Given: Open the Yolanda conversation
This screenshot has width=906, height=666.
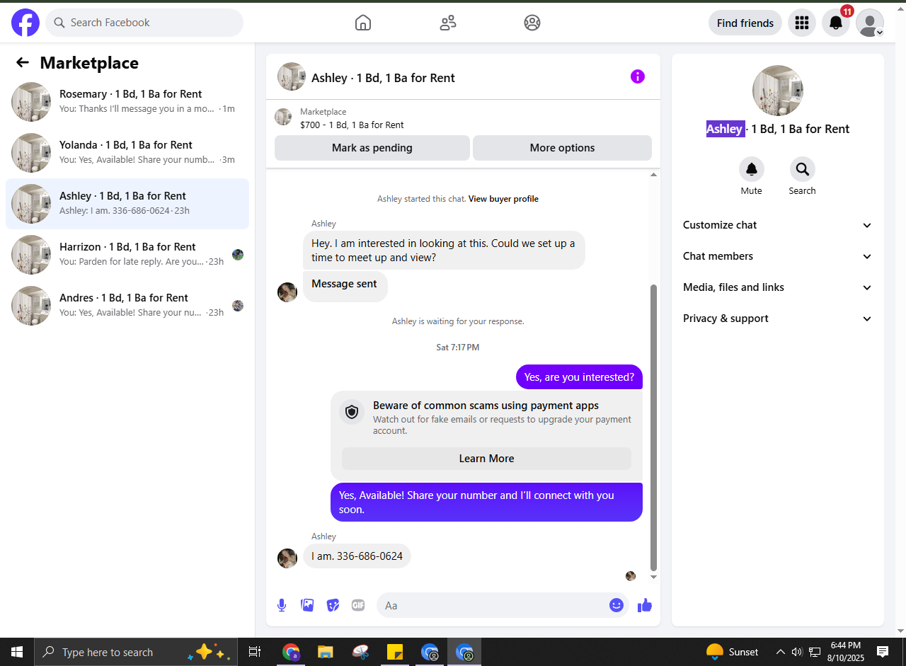Looking at the screenshot, I should [x=127, y=153].
